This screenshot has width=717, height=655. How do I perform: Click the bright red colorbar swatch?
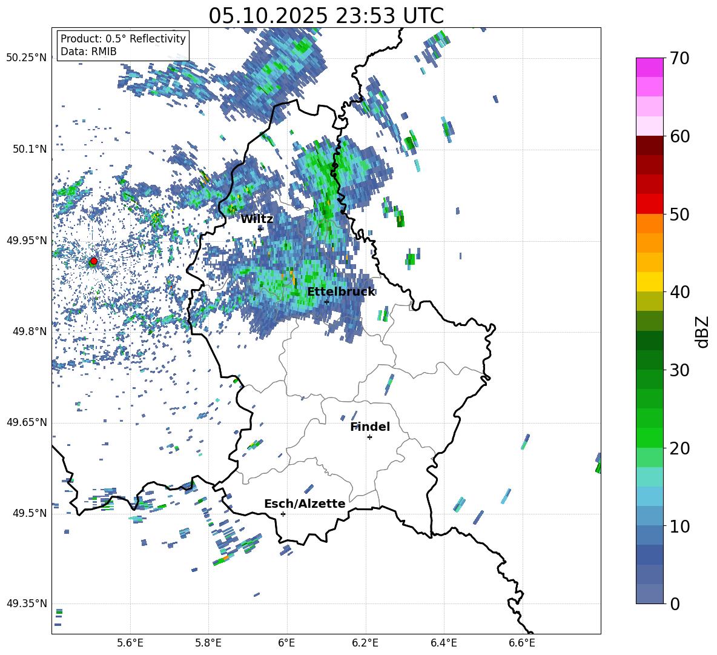pos(649,204)
